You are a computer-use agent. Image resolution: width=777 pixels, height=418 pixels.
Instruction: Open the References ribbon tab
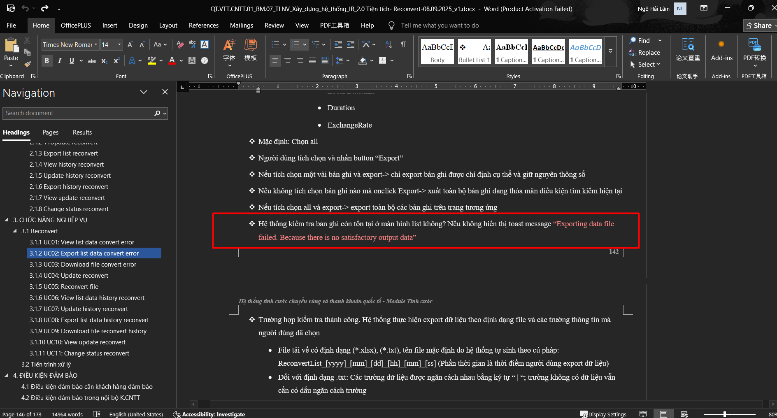click(x=203, y=26)
